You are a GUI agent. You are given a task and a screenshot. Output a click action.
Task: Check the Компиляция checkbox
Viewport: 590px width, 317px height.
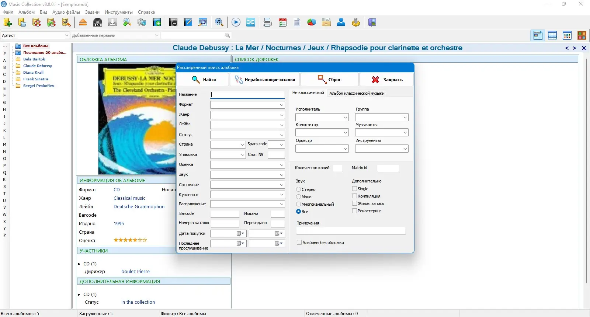tap(354, 196)
